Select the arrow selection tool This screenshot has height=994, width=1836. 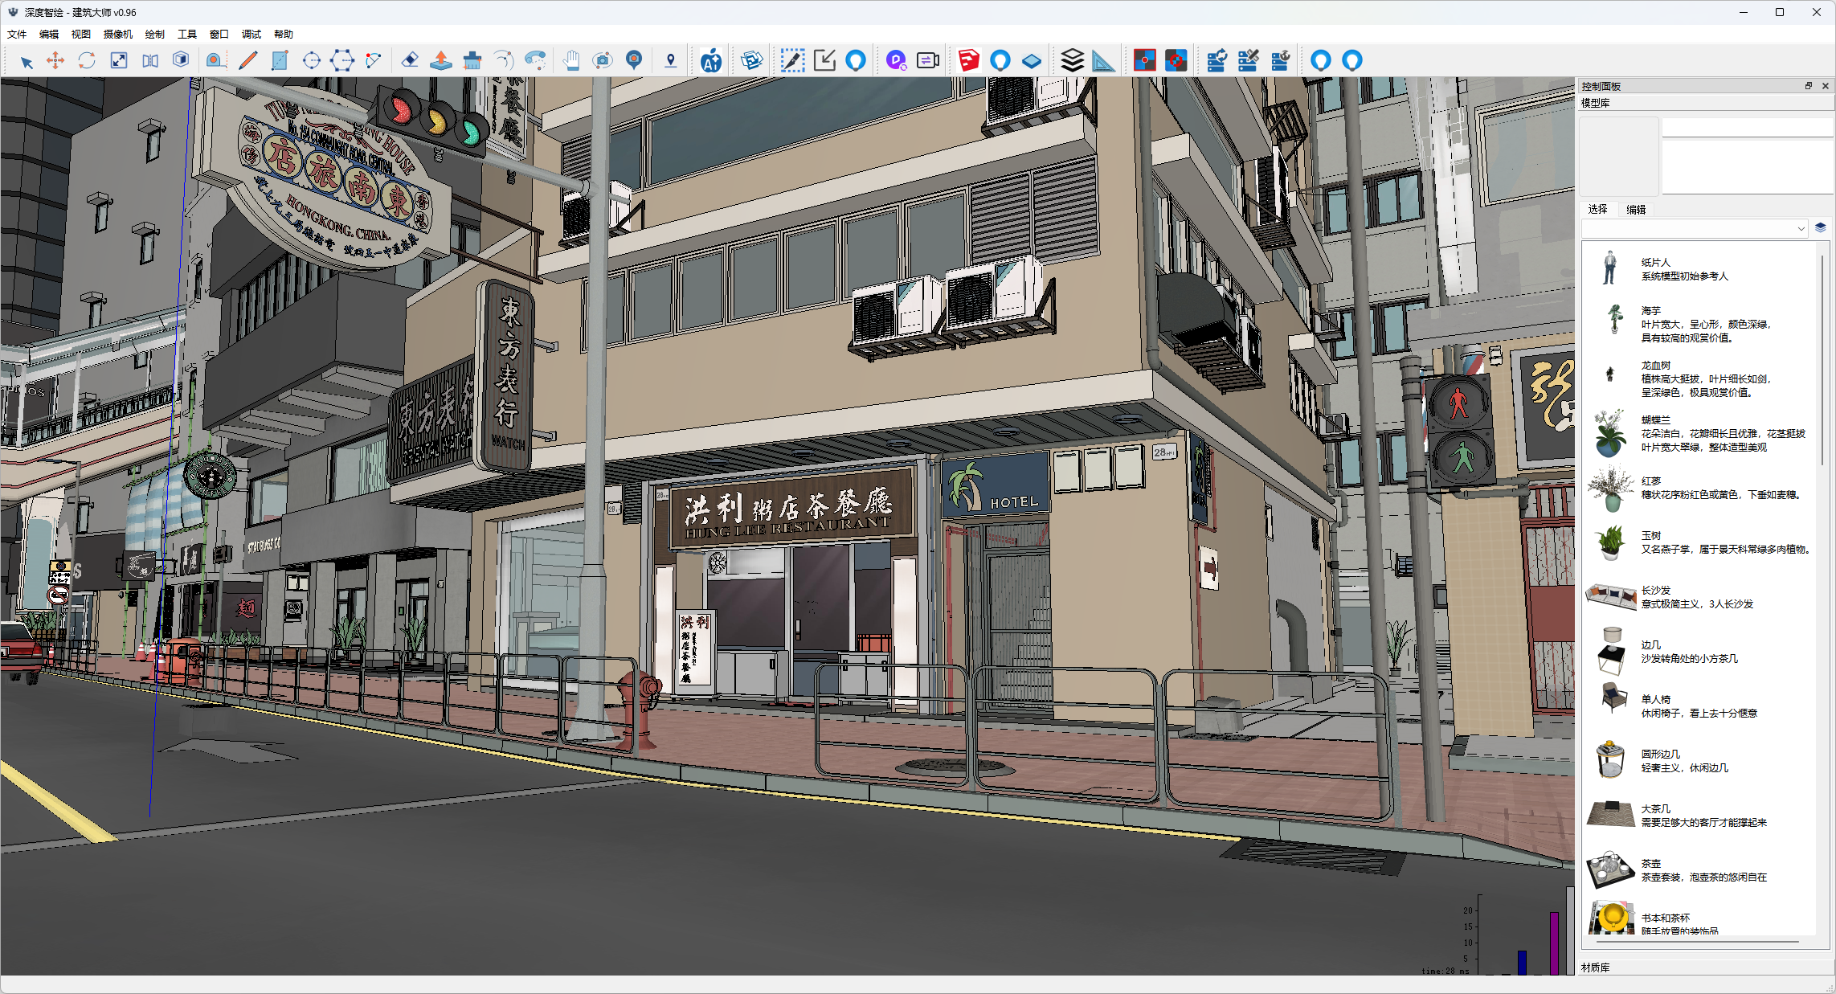[x=26, y=61]
